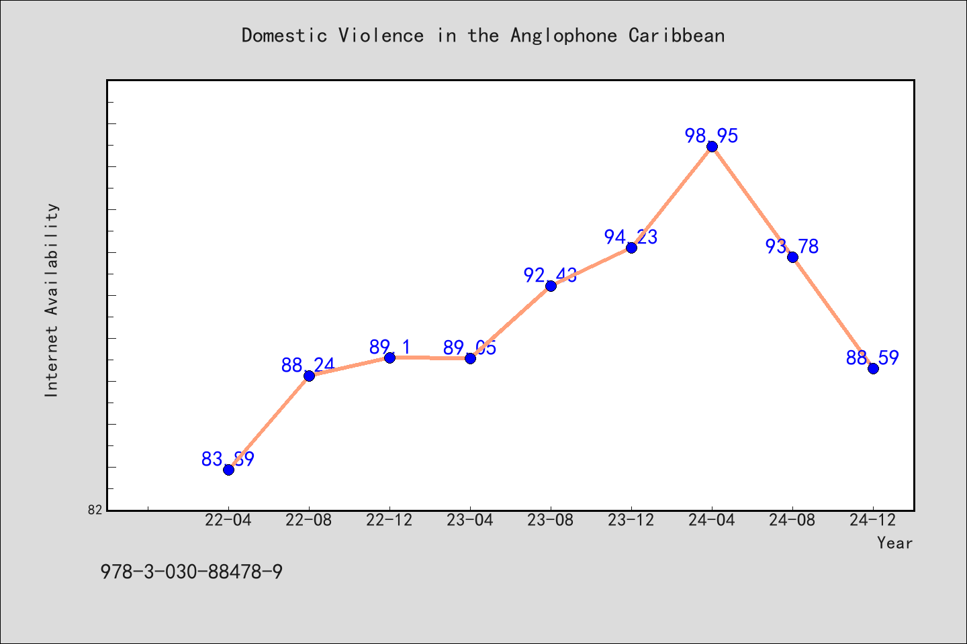This screenshot has height=644, width=967.
Task: Click x-axis tick label '22-08'
Action: [x=309, y=521]
